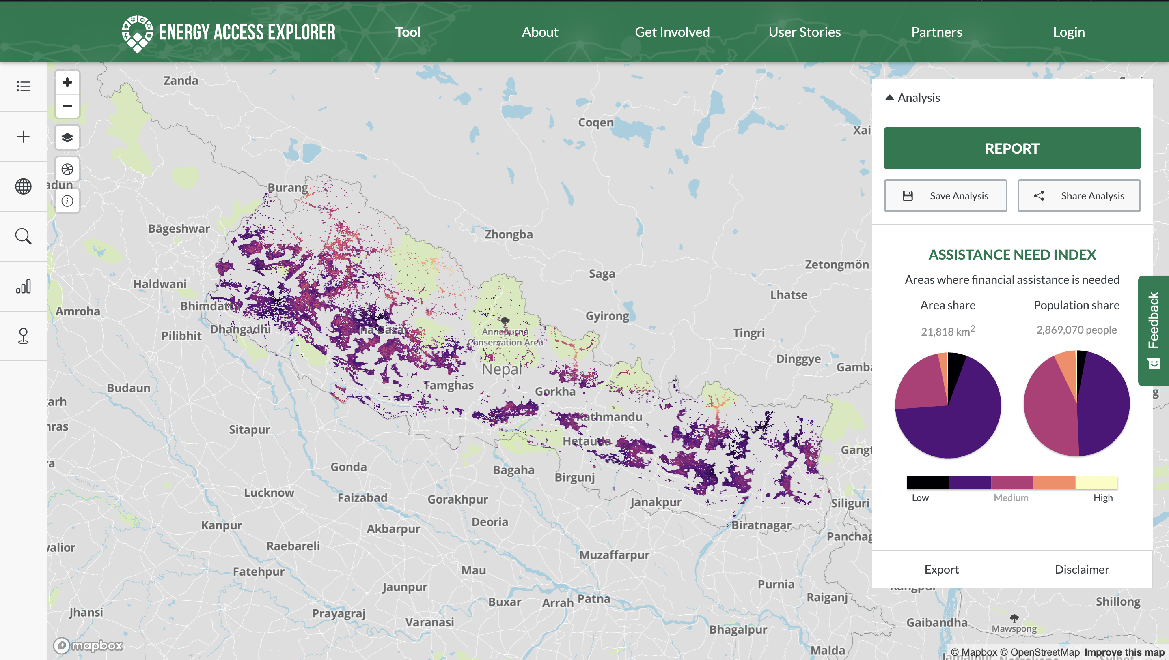The width and height of the screenshot is (1169, 660).
Task: Open the map info control
Action: tap(67, 201)
